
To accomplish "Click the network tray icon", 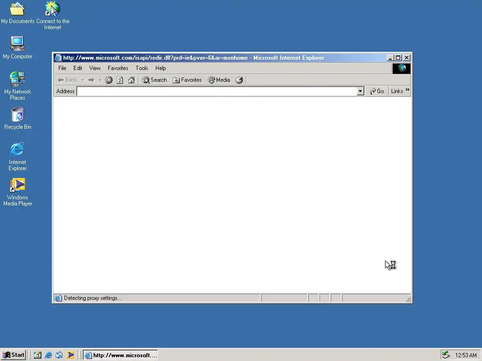I will coord(446,355).
